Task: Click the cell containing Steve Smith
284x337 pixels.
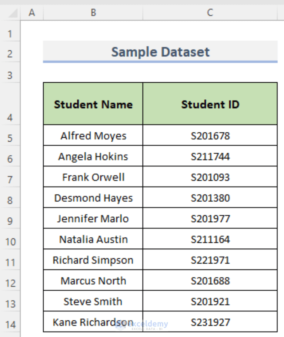Action: (x=93, y=301)
